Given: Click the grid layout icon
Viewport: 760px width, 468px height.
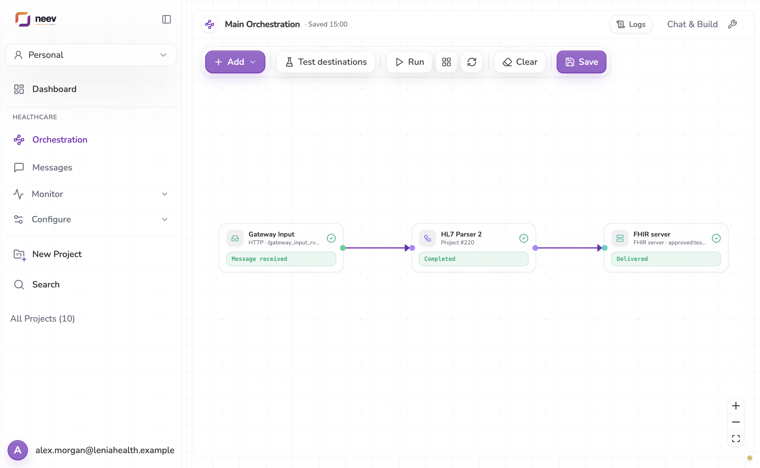Looking at the screenshot, I should coord(446,62).
